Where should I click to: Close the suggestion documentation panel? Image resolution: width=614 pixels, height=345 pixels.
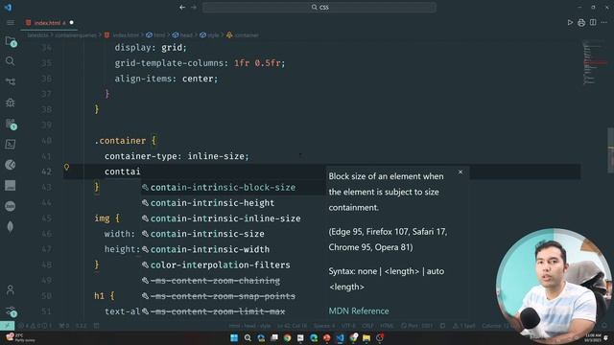tap(460, 172)
